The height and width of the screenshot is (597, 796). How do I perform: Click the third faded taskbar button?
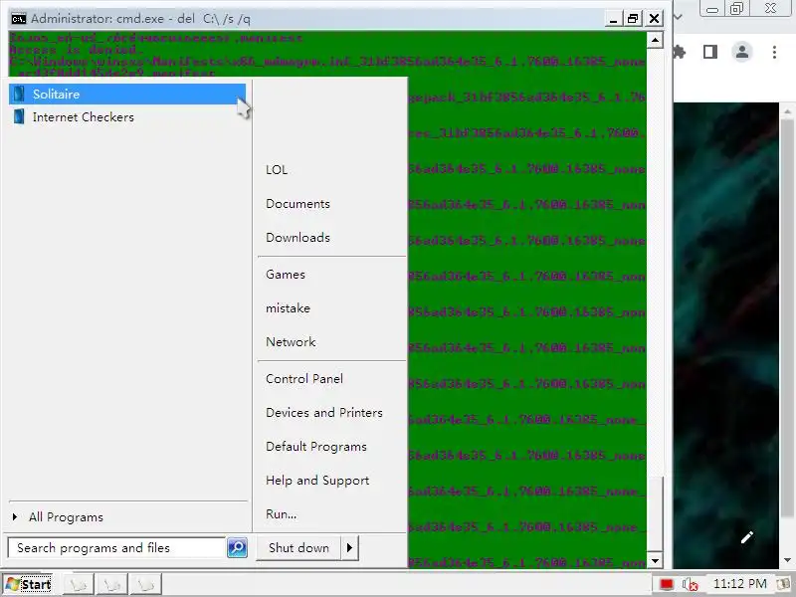pyautogui.click(x=145, y=585)
